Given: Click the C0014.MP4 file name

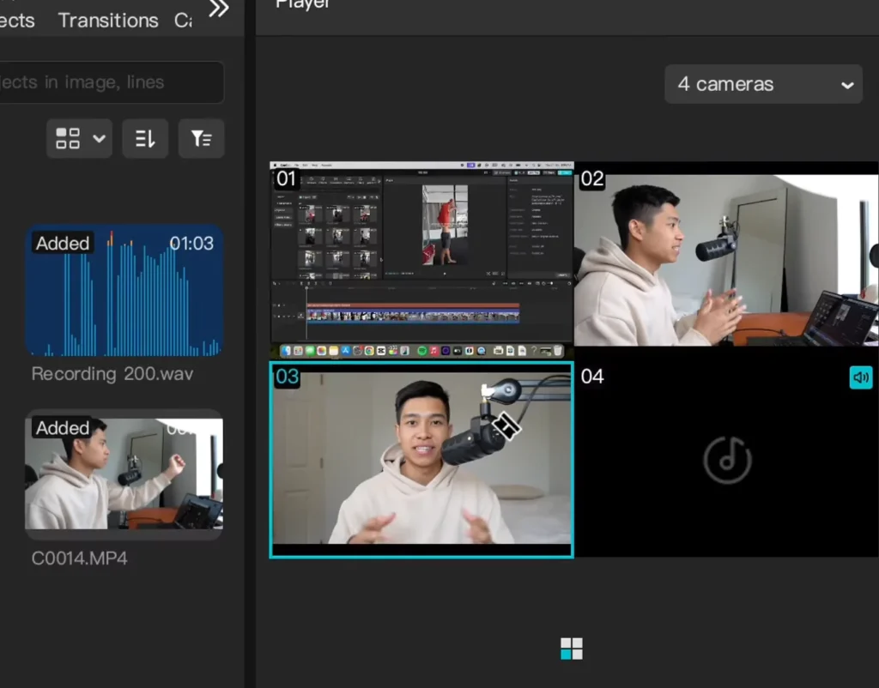Looking at the screenshot, I should point(80,558).
